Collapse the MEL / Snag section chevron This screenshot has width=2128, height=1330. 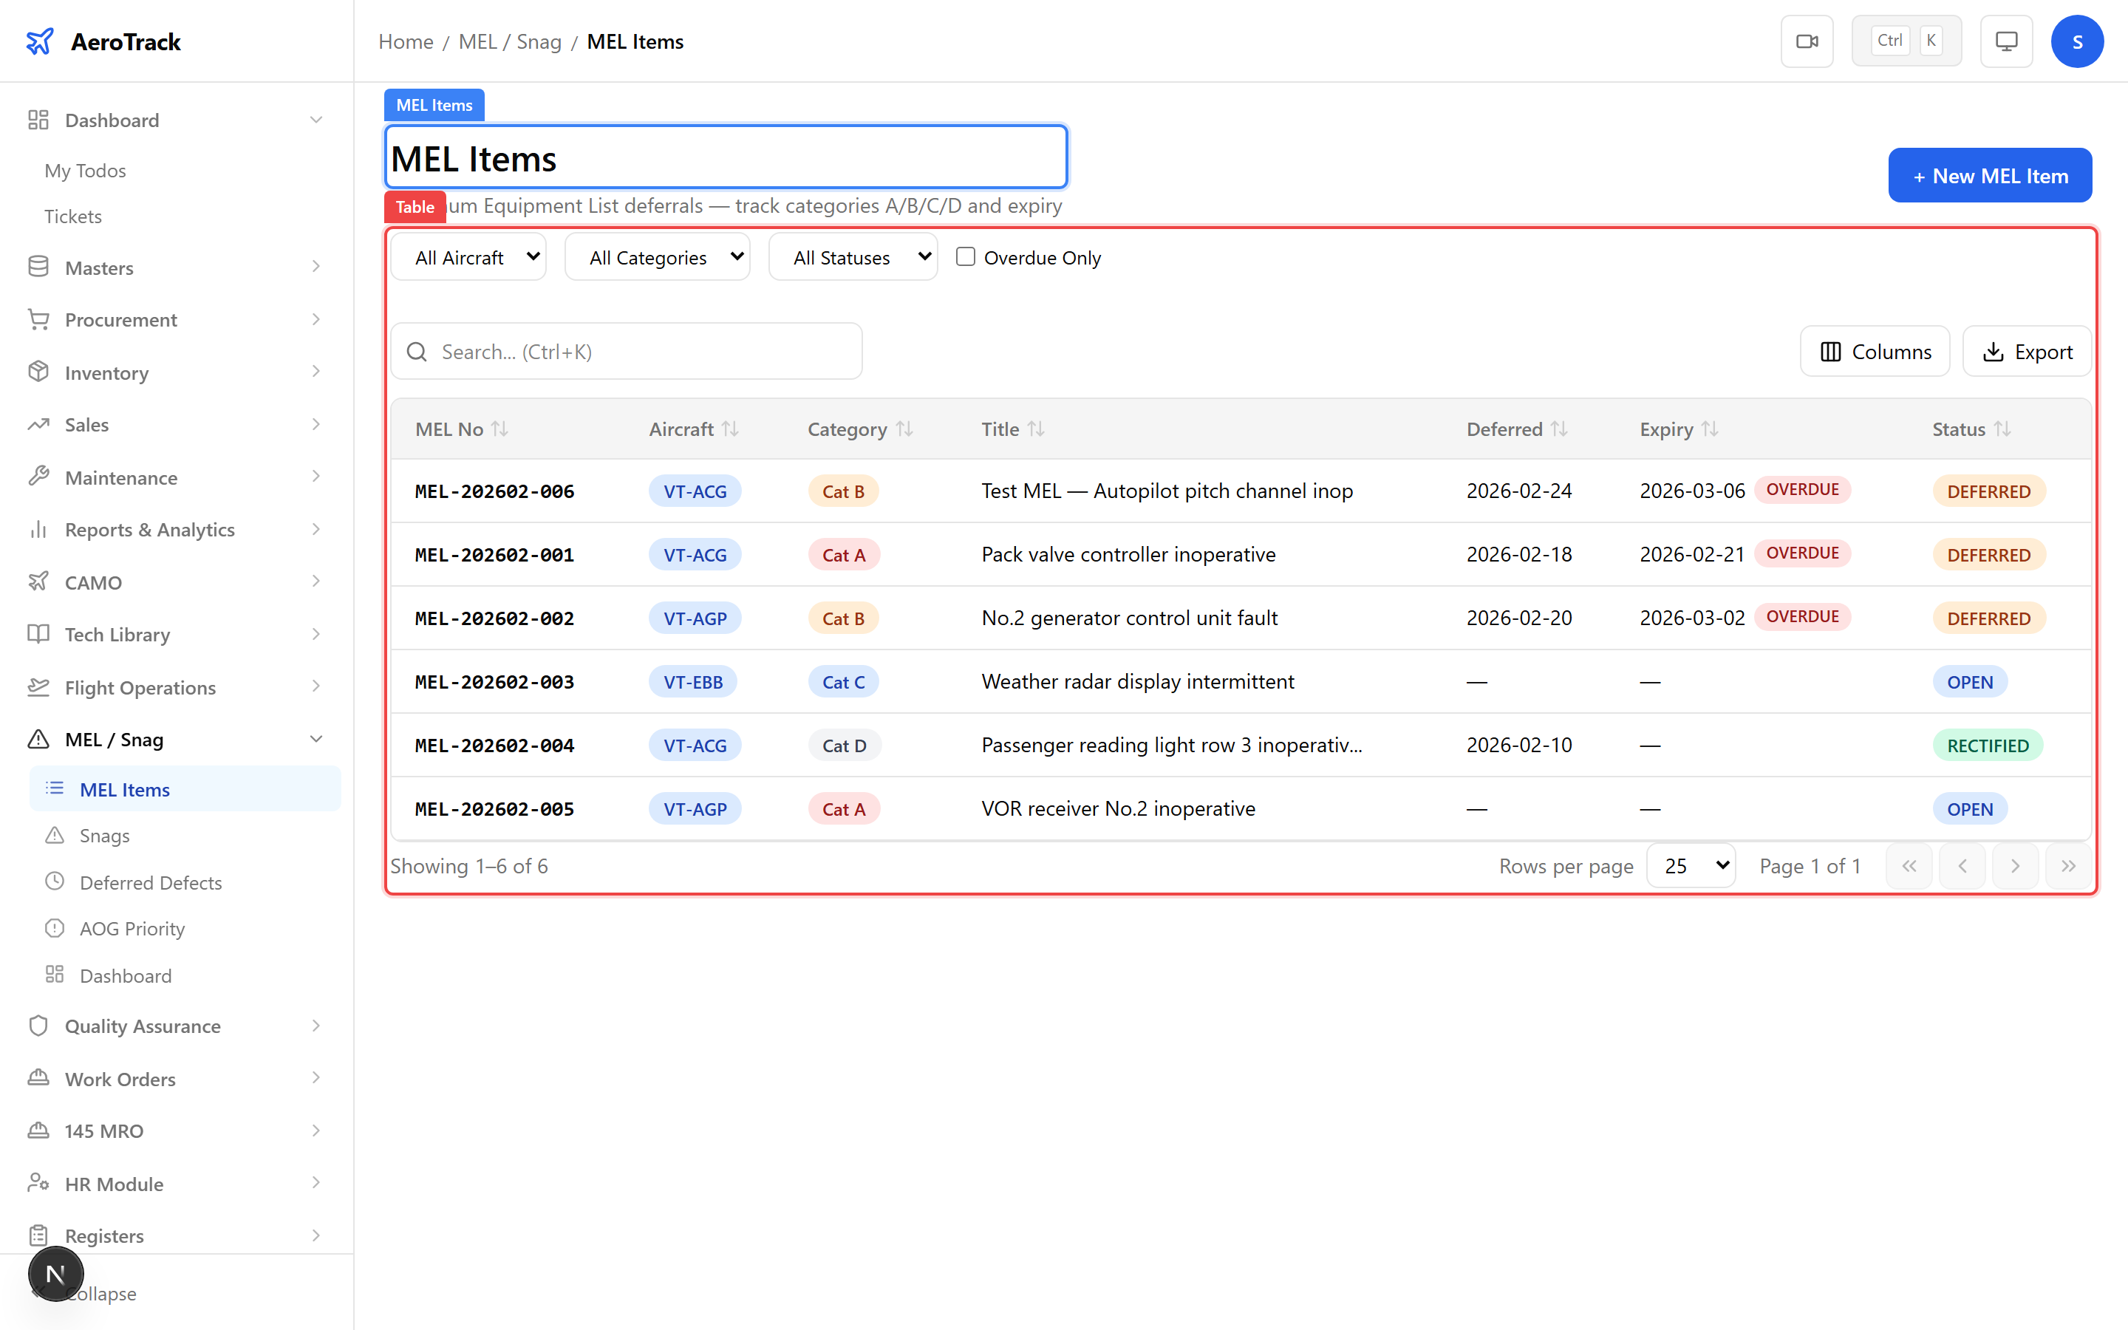(x=316, y=739)
